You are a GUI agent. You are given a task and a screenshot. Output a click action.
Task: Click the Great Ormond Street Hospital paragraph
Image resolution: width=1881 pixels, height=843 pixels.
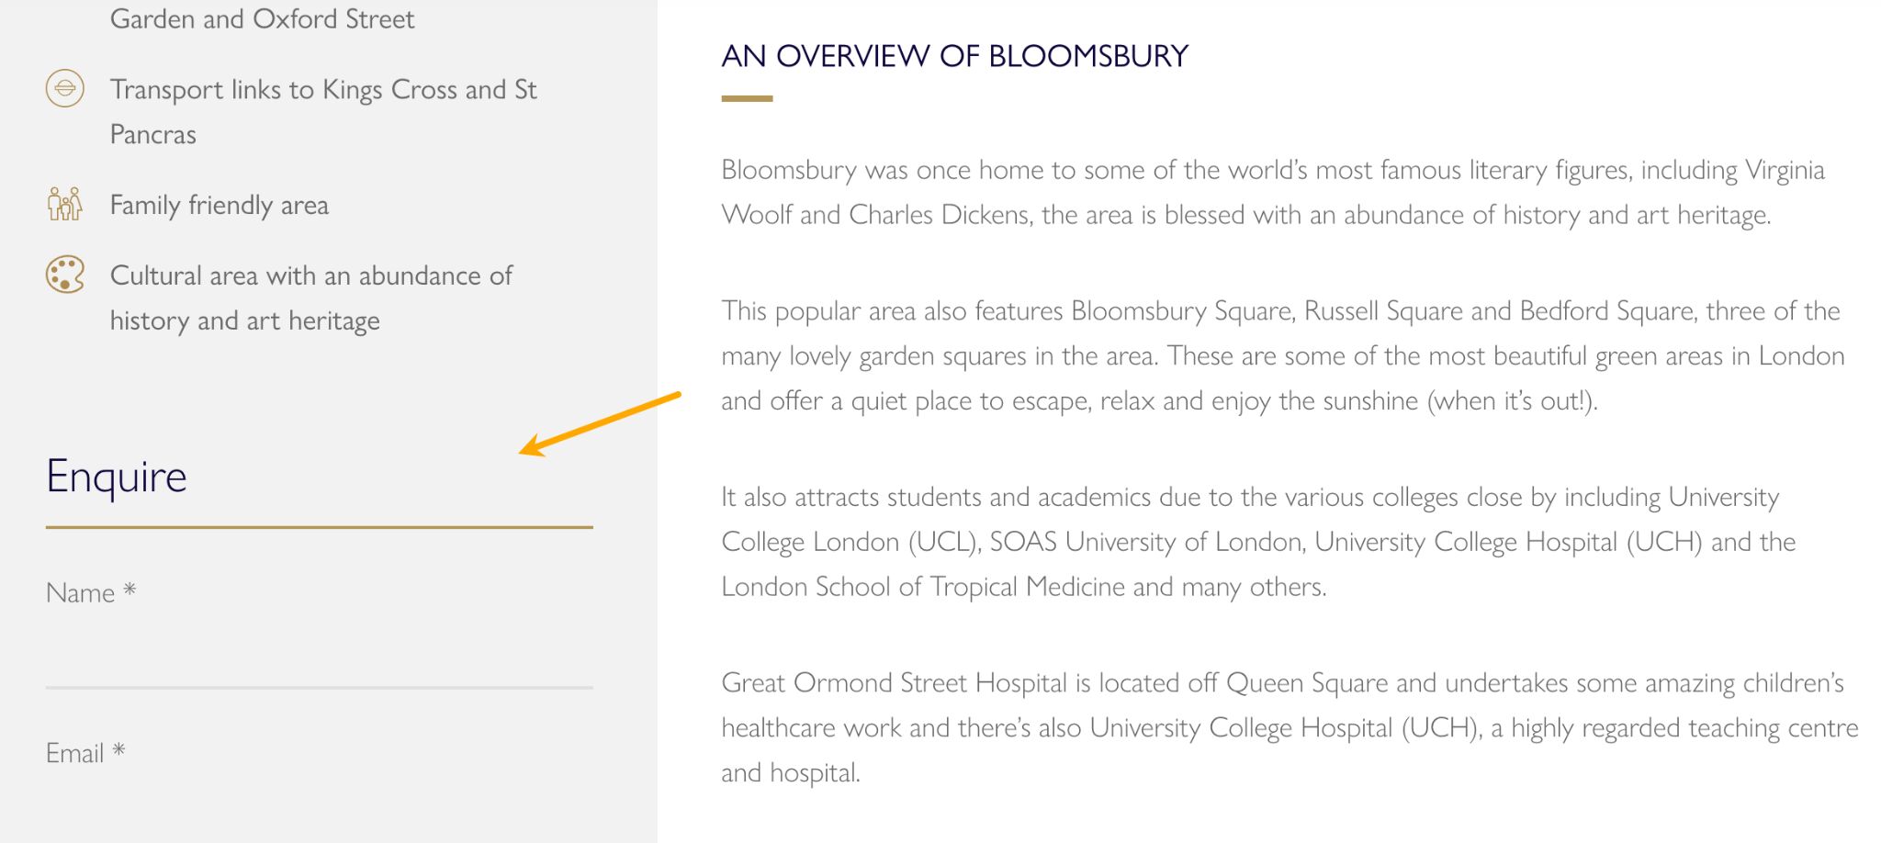1289,726
